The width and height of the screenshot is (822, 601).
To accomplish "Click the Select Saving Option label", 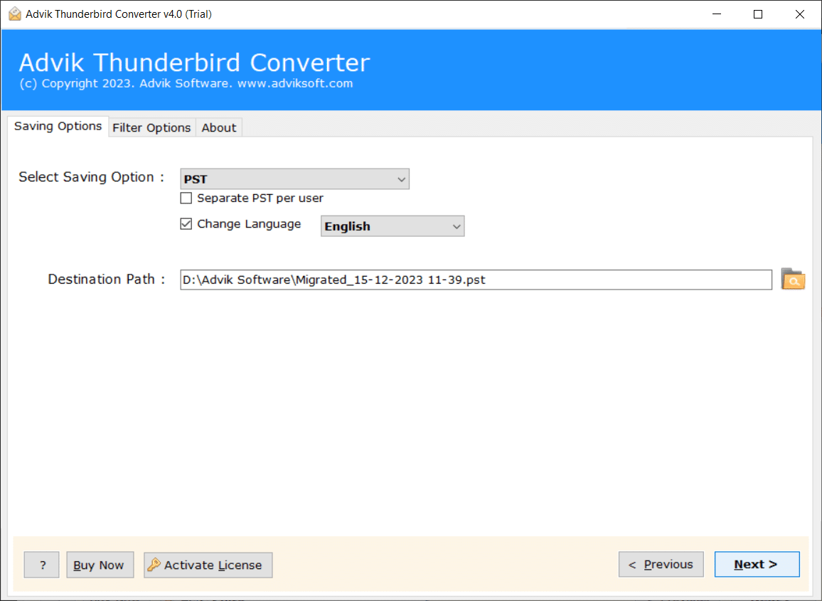I will click(x=91, y=177).
